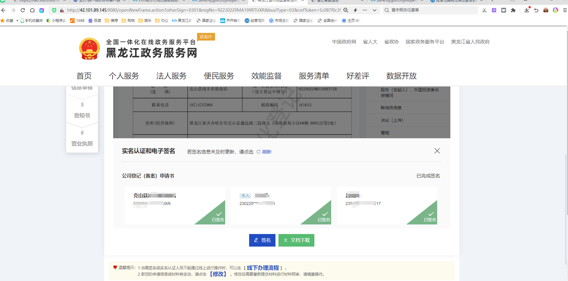Select 服务清单 in the site navigation
This screenshot has width=568, height=281.
[x=314, y=76]
